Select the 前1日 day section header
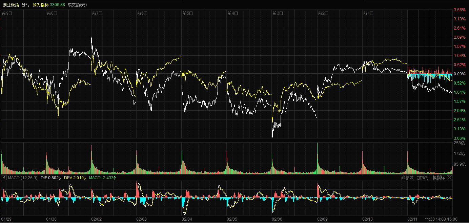469x223 pixels. tap(368, 14)
